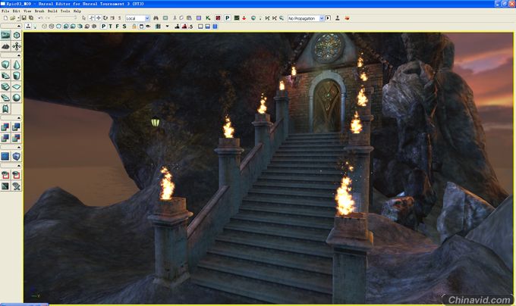Select the Volumetric brush builder

[5, 108]
